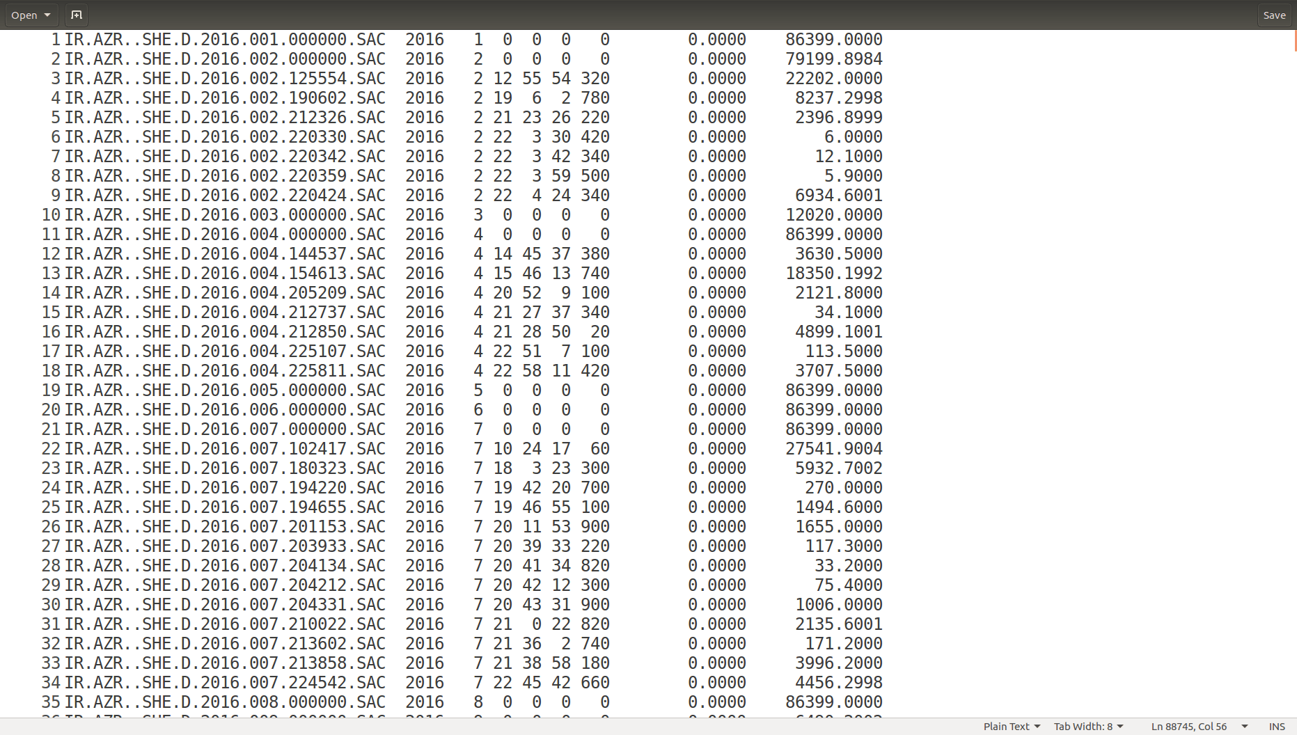Click filename IR.AZR..SHE.D.2016.002.125554.SAC
The width and height of the screenshot is (1297, 735).
point(225,79)
